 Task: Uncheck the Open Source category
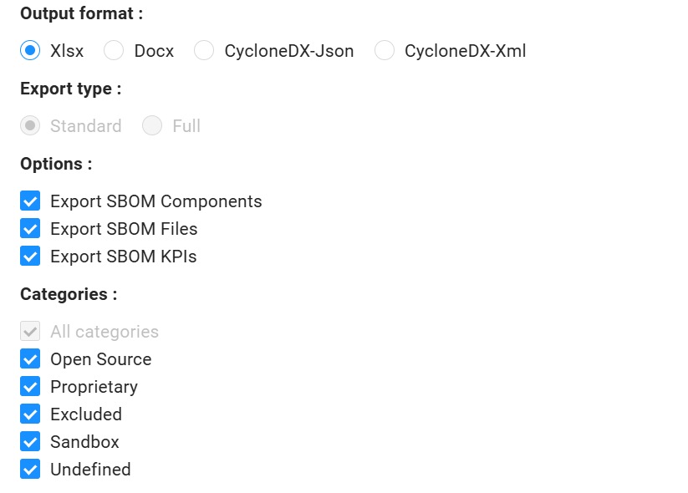point(30,358)
